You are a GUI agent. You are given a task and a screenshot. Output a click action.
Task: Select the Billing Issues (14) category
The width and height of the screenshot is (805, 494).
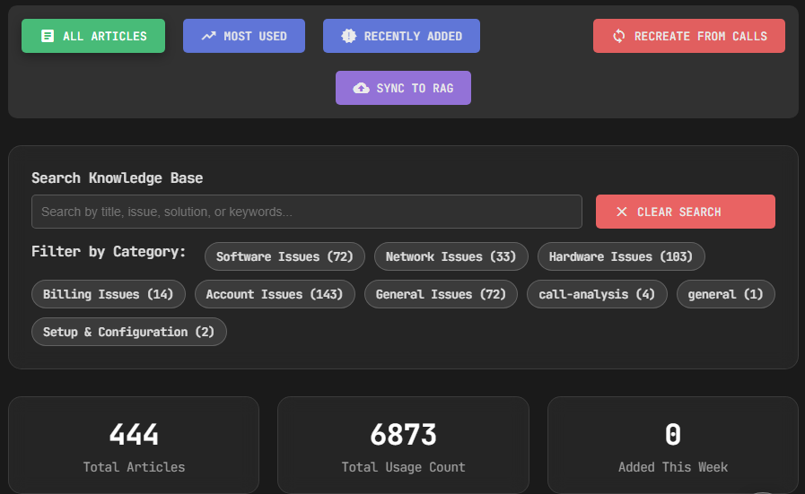tap(108, 294)
